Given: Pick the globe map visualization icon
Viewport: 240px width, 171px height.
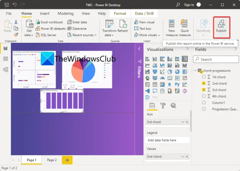Looking at the screenshot, I should point(147,78).
